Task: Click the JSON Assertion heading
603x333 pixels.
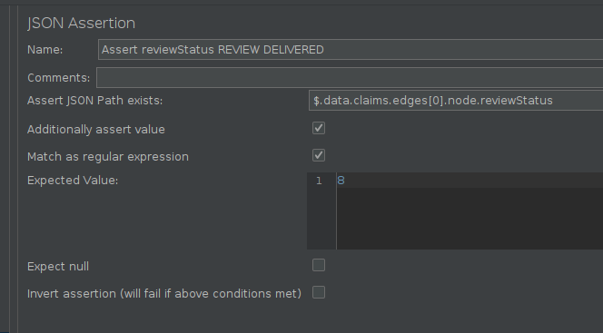Action: (81, 23)
